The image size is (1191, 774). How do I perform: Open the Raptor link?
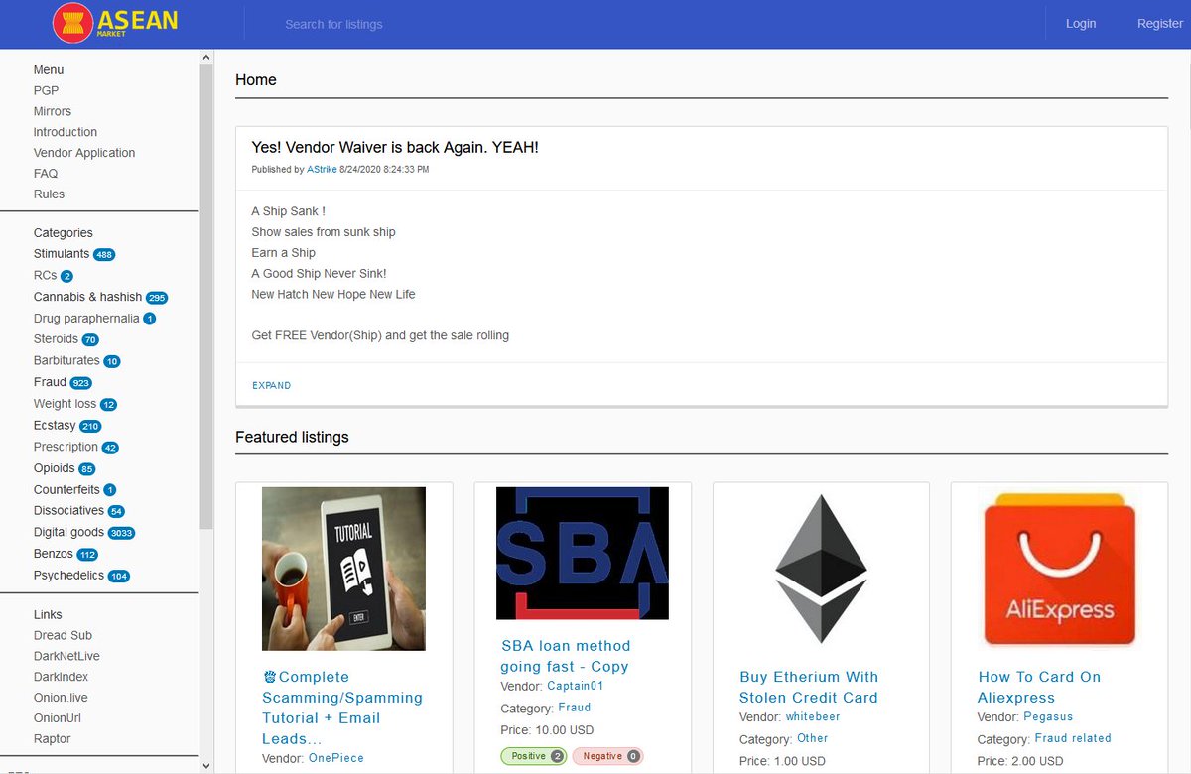52,739
